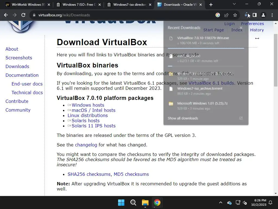The image size is (278, 209).
Task: Open the Windows Start menu
Action: pos(121,202)
